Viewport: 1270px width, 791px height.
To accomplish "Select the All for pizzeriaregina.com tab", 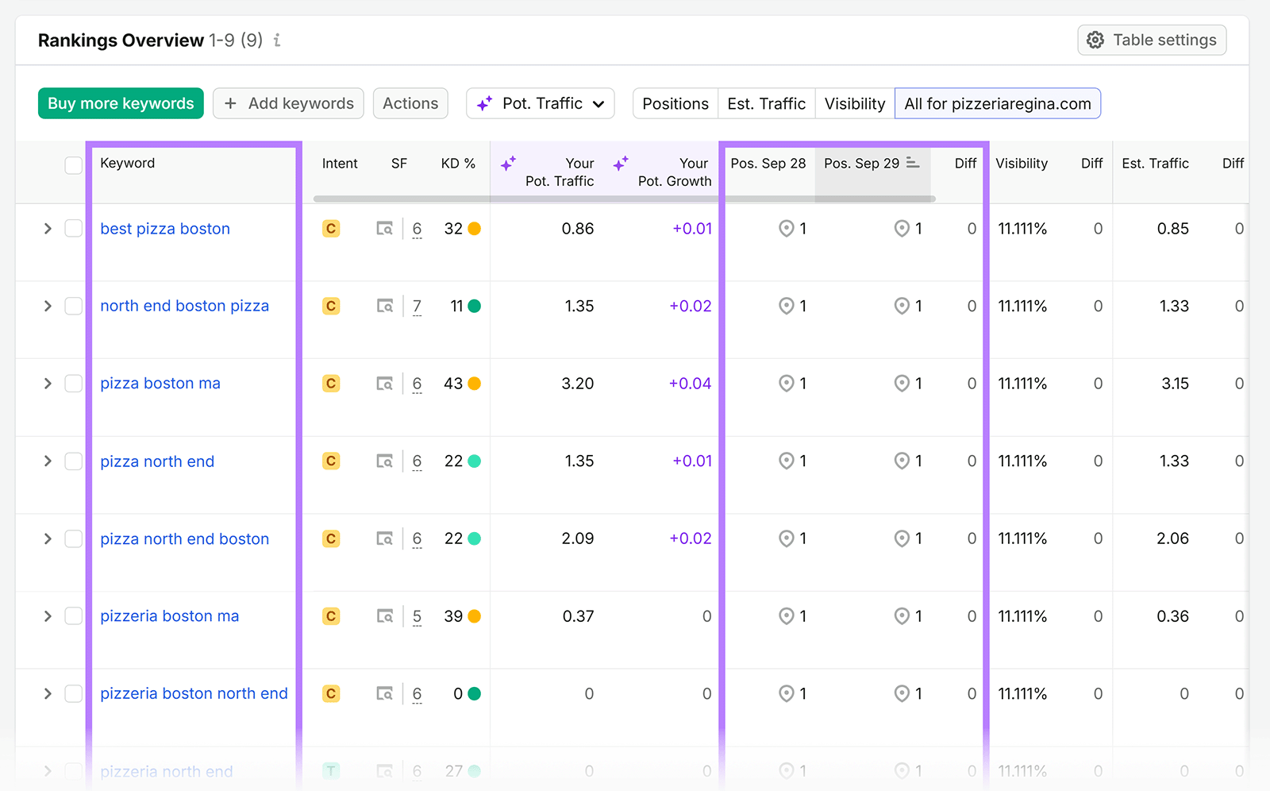I will pos(998,103).
